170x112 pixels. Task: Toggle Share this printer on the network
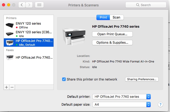(64, 79)
